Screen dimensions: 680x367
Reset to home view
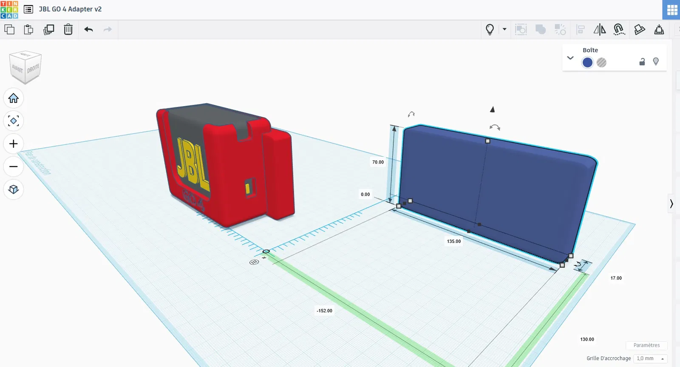pos(14,98)
